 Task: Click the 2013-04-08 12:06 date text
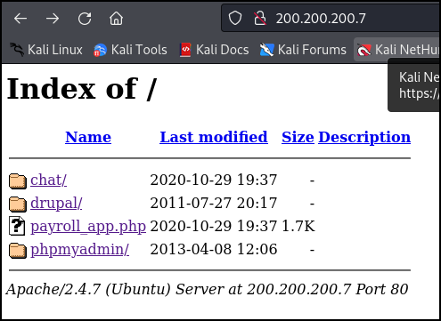coord(214,250)
